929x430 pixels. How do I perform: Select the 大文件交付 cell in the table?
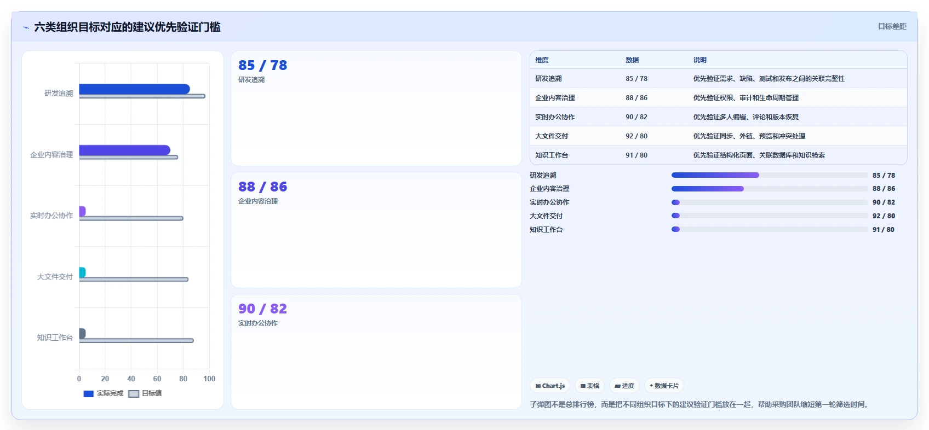click(x=552, y=136)
